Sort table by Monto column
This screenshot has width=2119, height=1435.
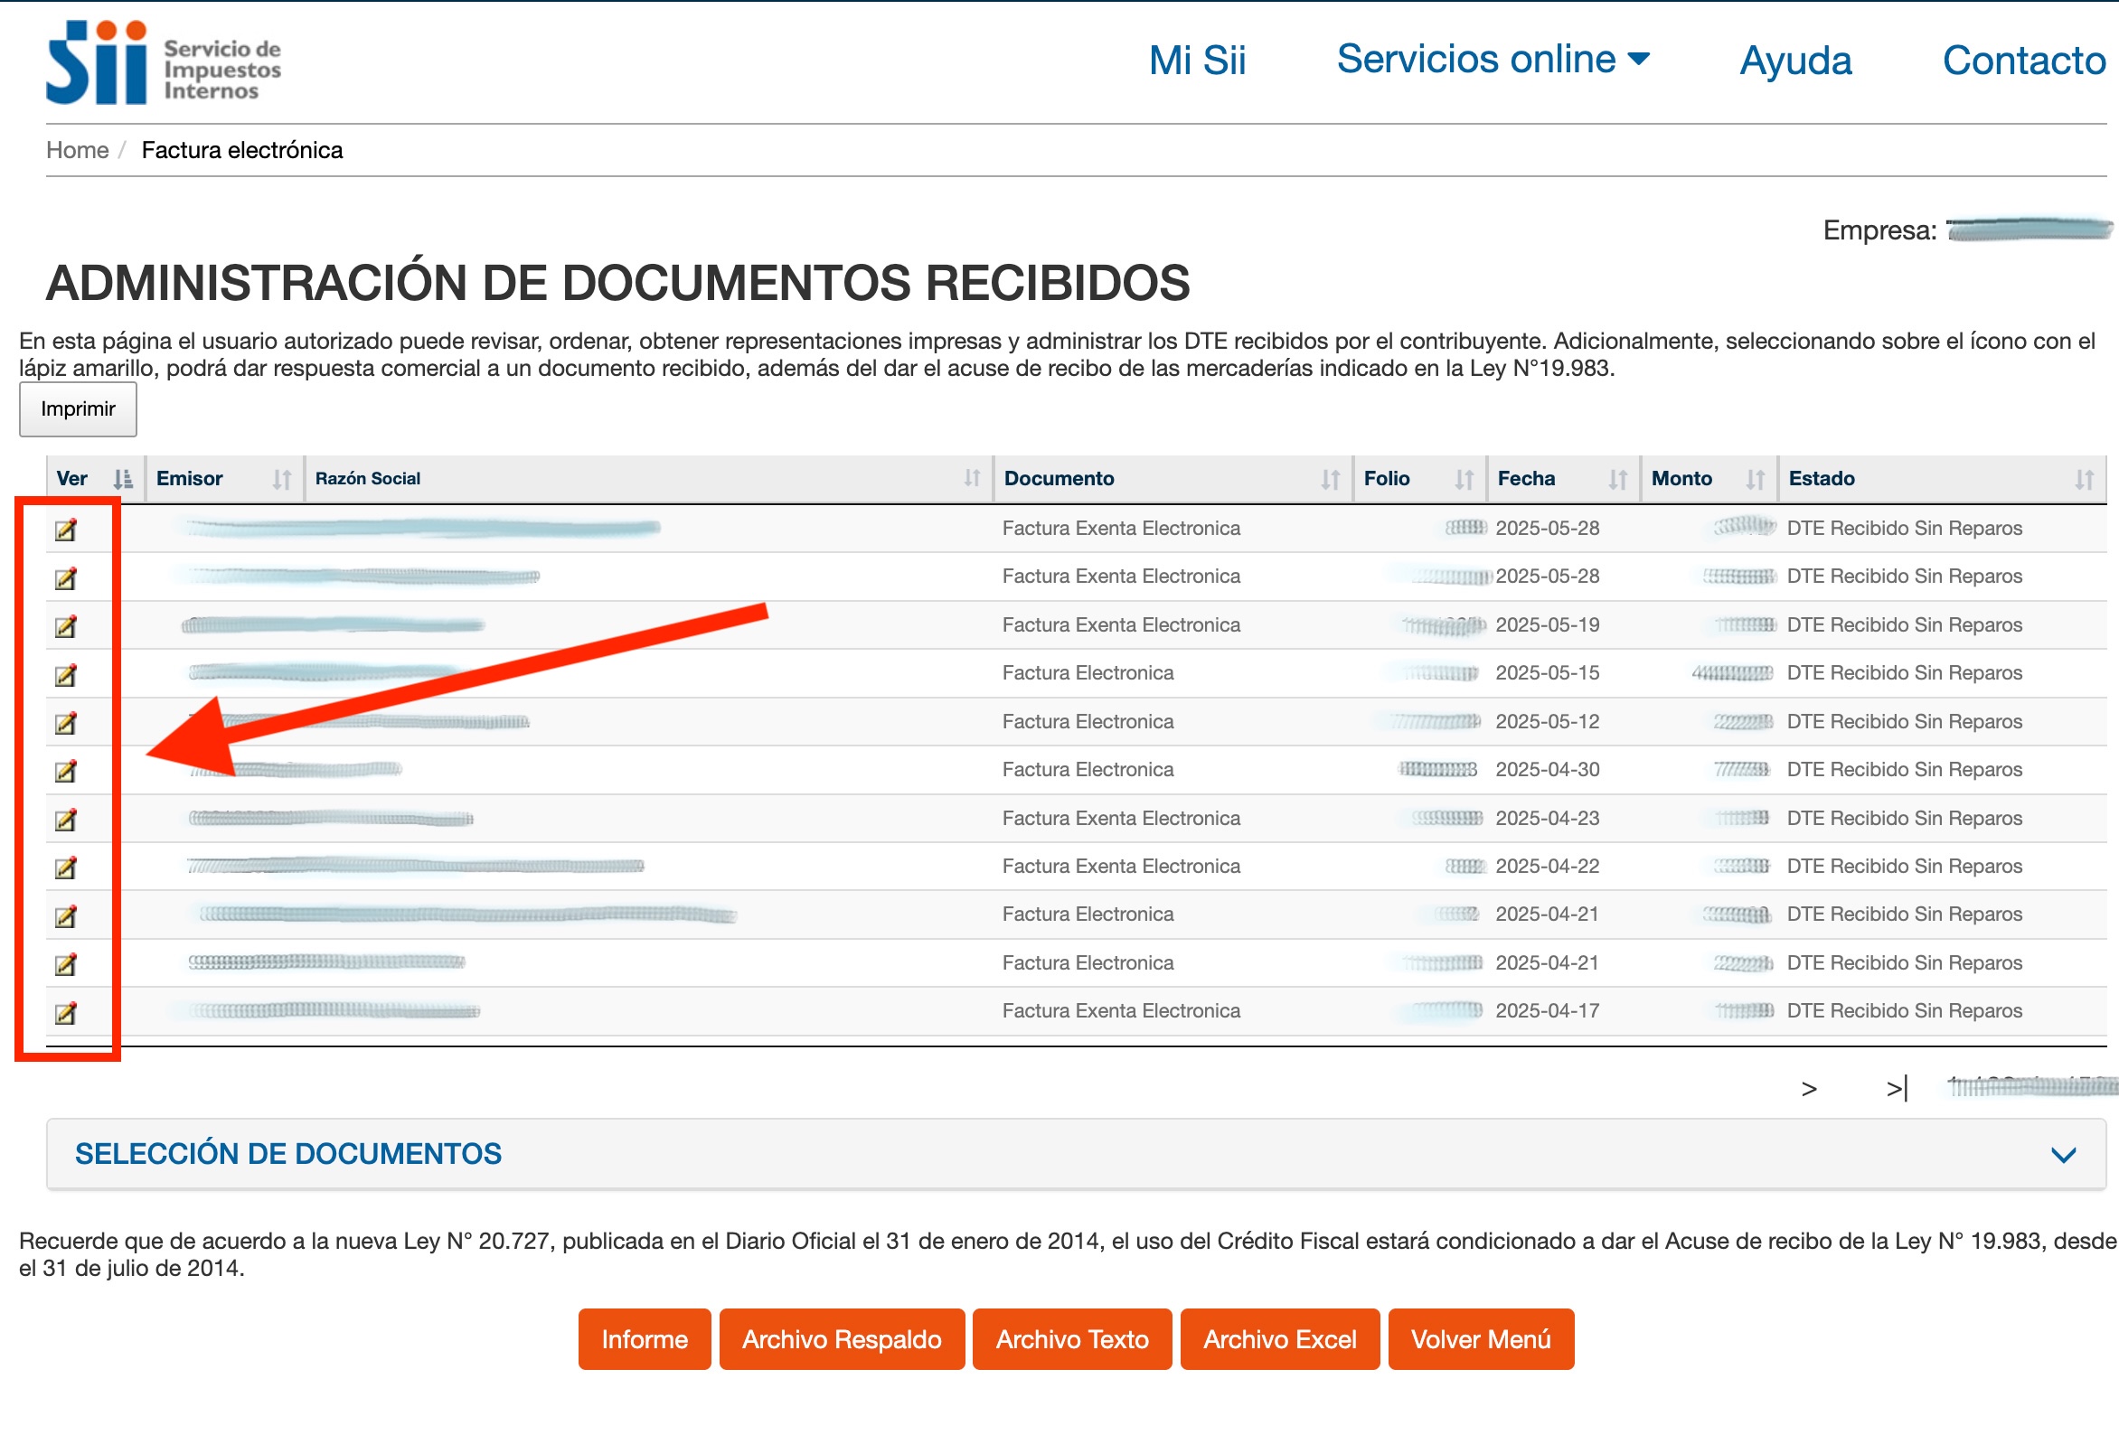click(1756, 480)
